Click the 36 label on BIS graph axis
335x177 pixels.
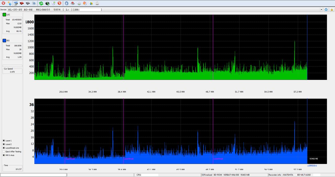32,105
